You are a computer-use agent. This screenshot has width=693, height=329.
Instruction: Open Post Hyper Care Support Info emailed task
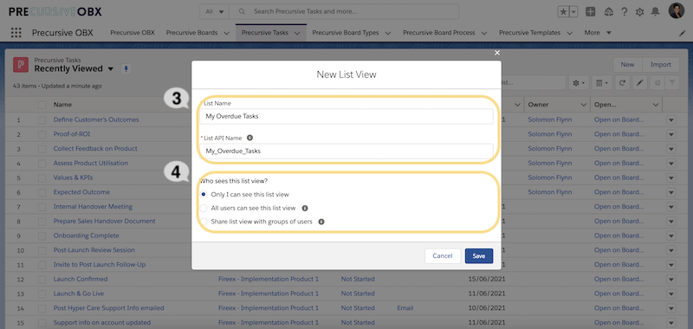coord(109,308)
